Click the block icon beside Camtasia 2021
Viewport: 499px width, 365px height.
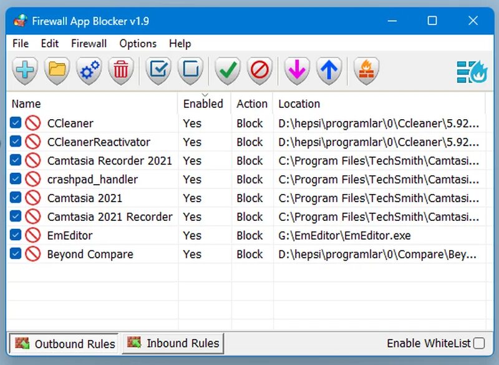[33, 198]
